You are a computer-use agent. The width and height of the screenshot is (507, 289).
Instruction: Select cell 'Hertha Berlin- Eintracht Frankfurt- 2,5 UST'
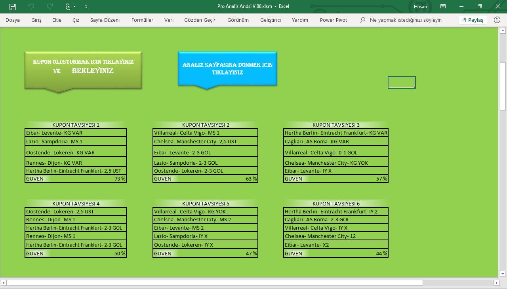click(x=76, y=171)
